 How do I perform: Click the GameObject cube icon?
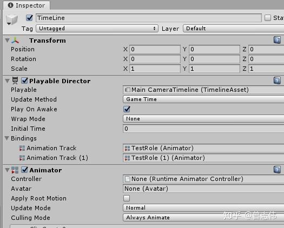click(12, 19)
